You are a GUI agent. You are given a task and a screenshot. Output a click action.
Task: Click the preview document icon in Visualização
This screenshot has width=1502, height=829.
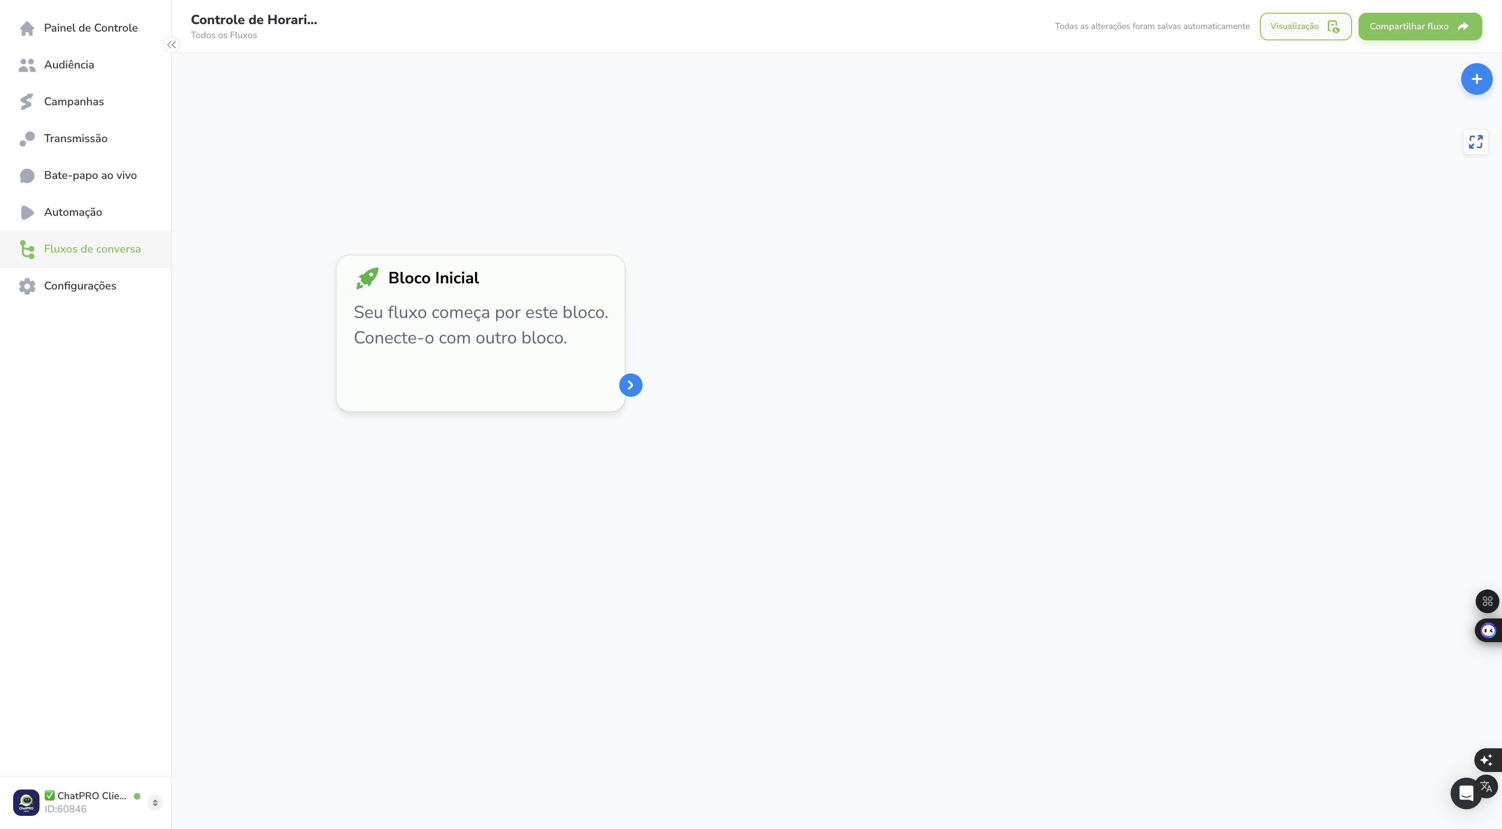tap(1333, 27)
